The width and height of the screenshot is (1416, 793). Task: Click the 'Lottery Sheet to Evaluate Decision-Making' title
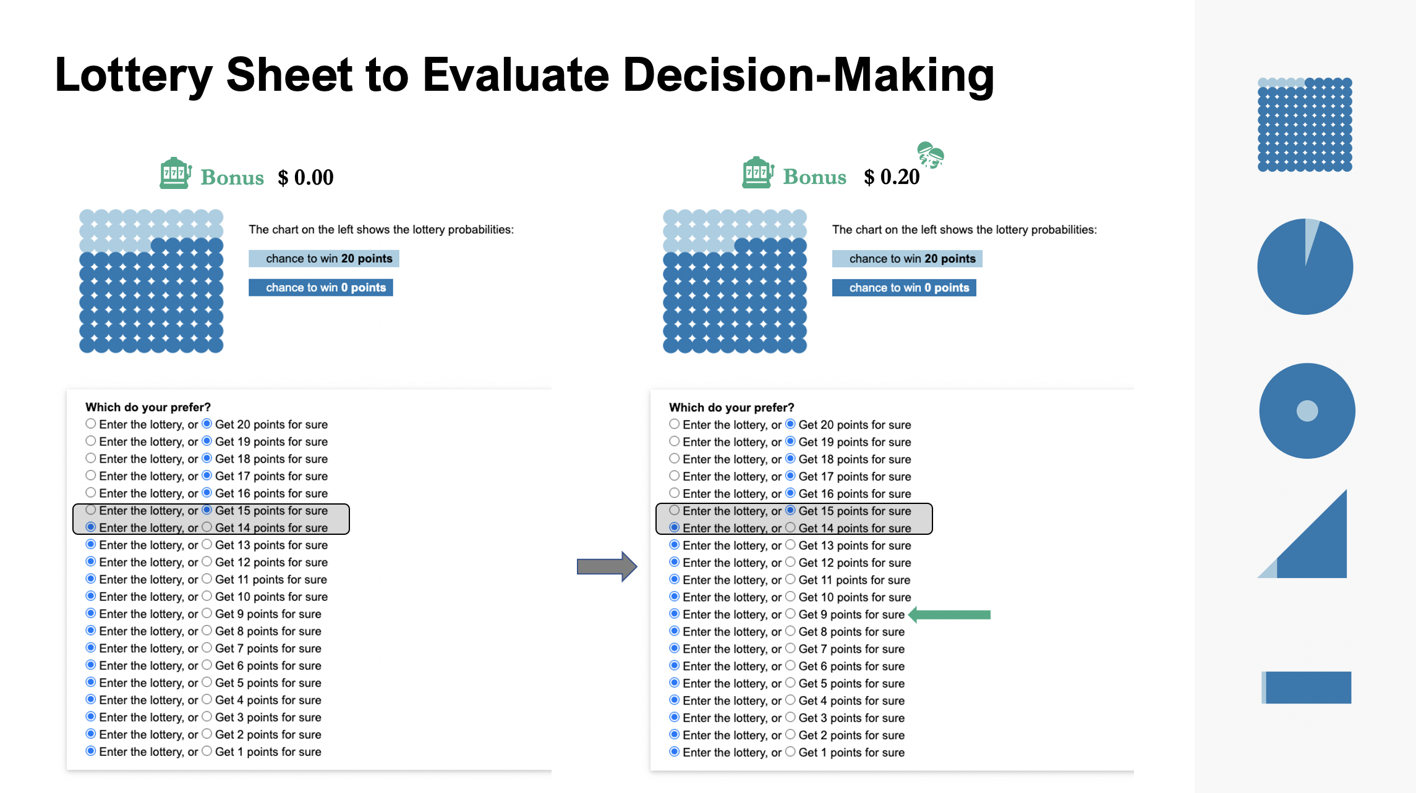coord(524,75)
